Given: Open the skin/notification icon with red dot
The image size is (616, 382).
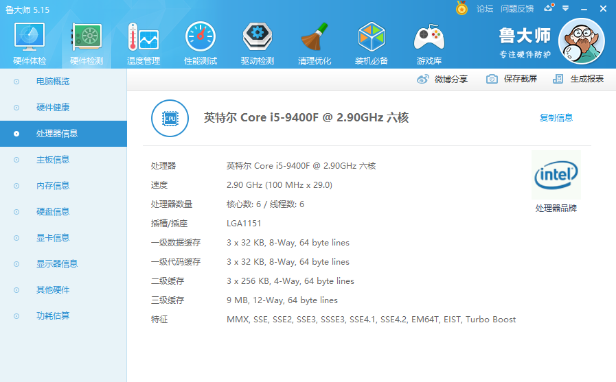Looking at the screenshot, I should (x=549, y=8).
